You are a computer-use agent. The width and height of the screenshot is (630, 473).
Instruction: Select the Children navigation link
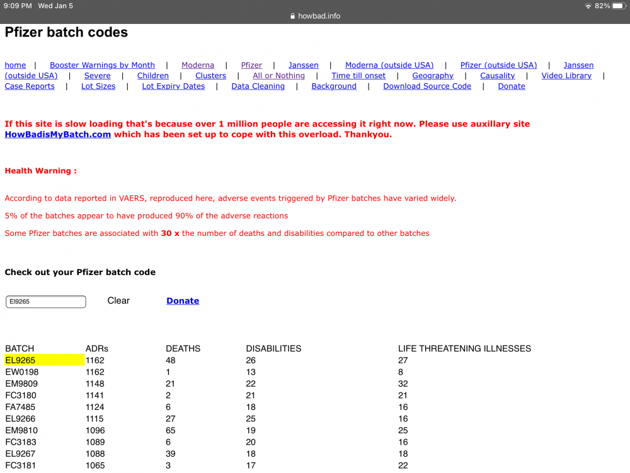tap(153, 76)
